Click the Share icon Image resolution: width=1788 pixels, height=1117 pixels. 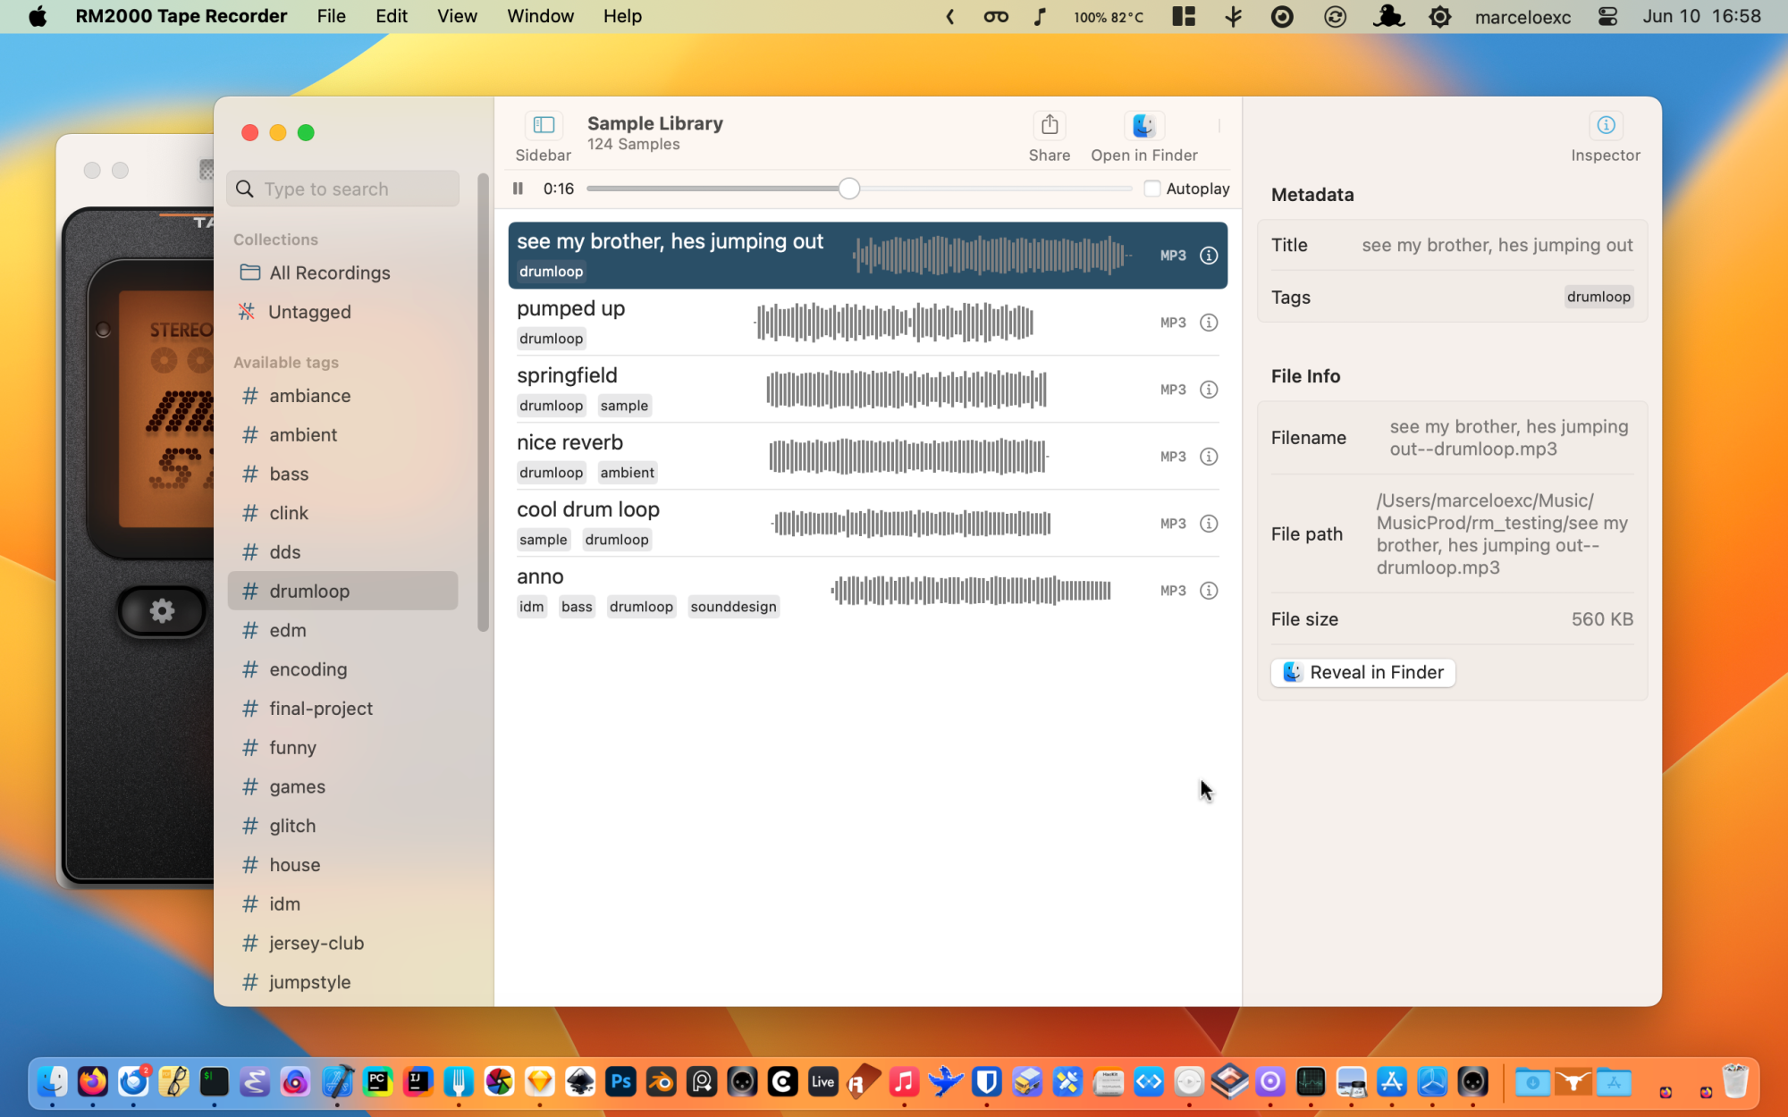1050,125
